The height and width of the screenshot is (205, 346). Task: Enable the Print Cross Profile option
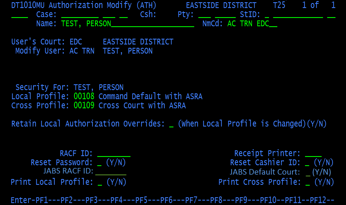[x=307, y=182]
